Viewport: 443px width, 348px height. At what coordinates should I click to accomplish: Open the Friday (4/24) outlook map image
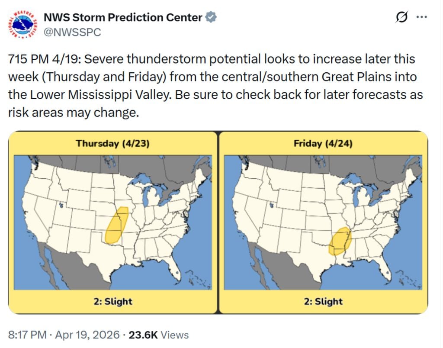[323, 222]
